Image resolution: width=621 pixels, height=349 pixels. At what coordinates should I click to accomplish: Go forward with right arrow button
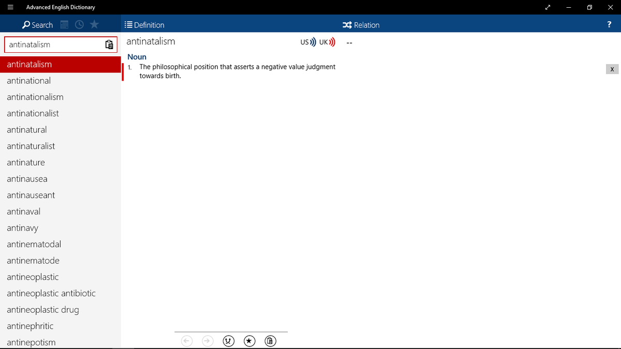click(208, 341)
